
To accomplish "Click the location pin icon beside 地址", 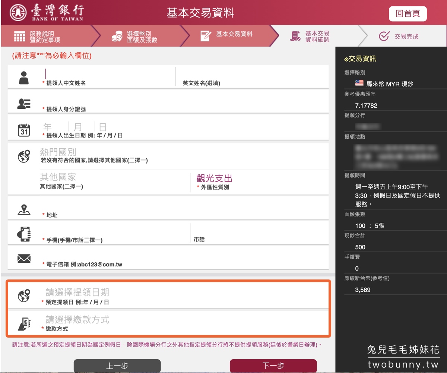I will click(x=24, y=209).
